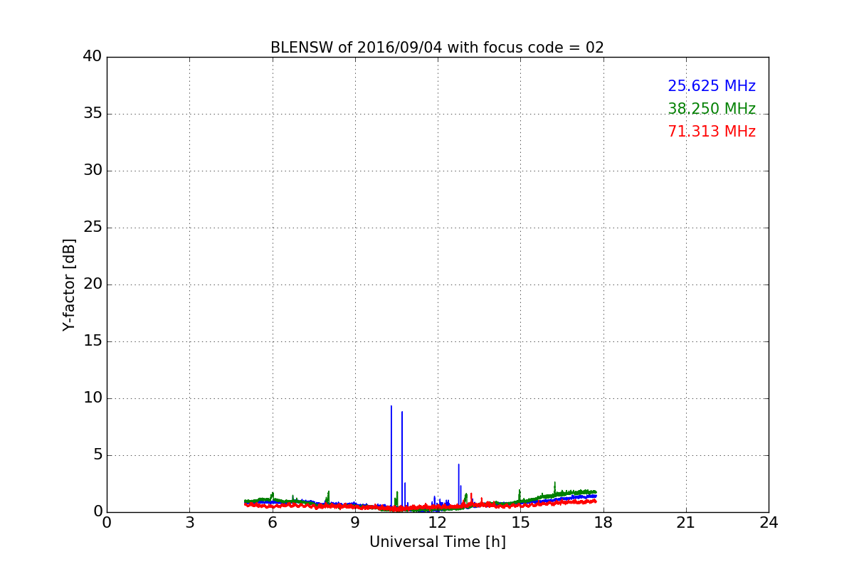Click the x-axis tick label "21"

pos(686,523)
